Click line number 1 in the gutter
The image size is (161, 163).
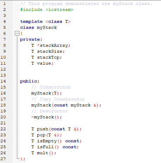pos(5,4)
